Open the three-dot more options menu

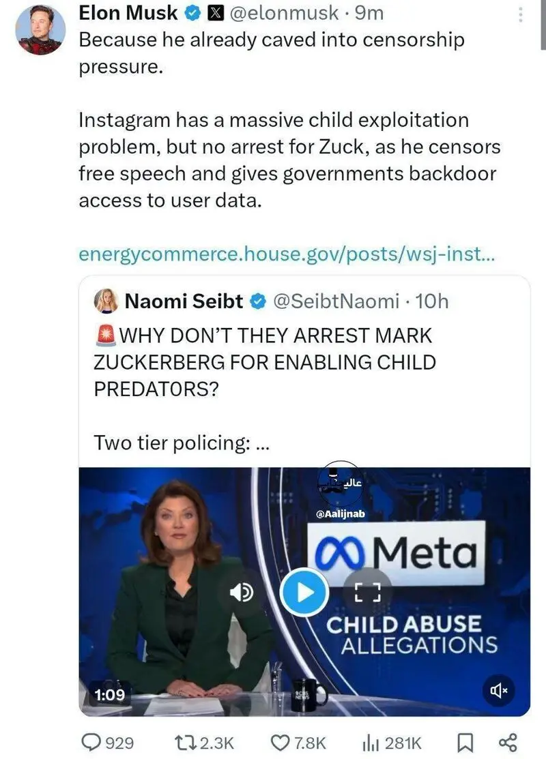coord(520,14)
